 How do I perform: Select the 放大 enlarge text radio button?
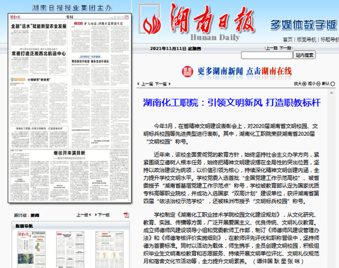[304, 84]
